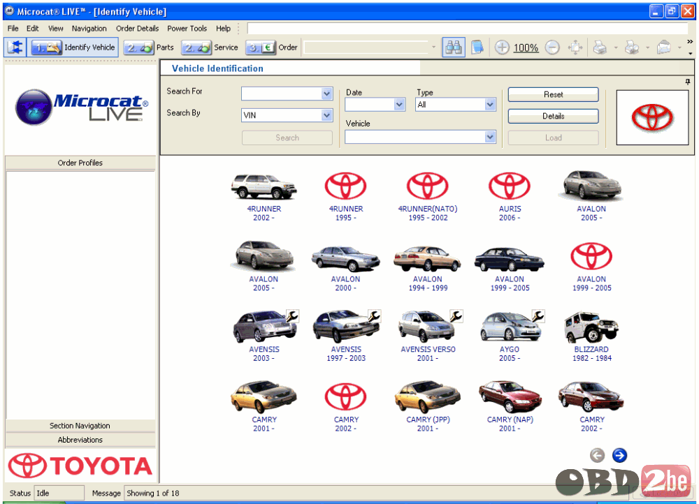This screenshot has width=699, height=504.
Task: Open the Help menu
Action: coord(224,29)
